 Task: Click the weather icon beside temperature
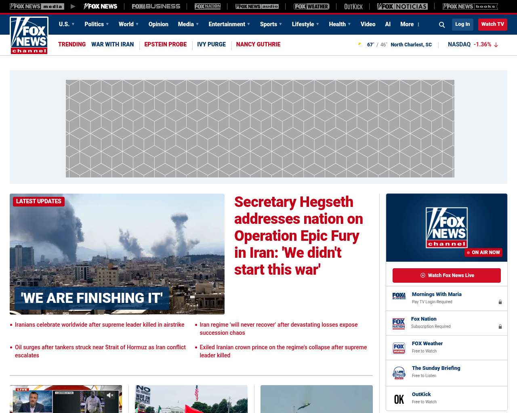[x=360, y=45]
